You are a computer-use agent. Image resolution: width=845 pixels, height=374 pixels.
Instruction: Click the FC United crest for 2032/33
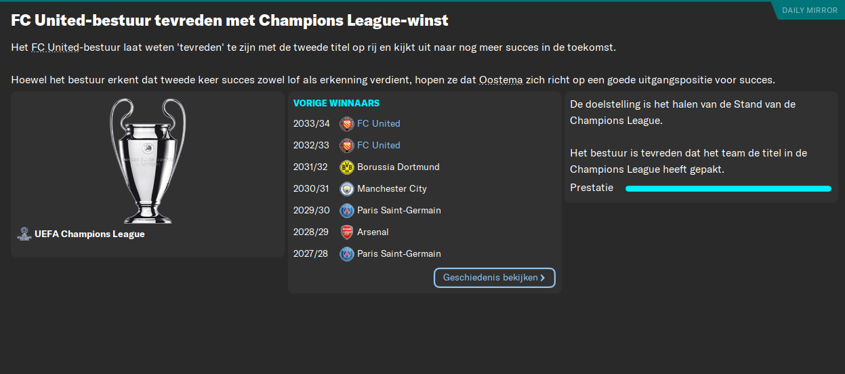(x=346, y=146)
